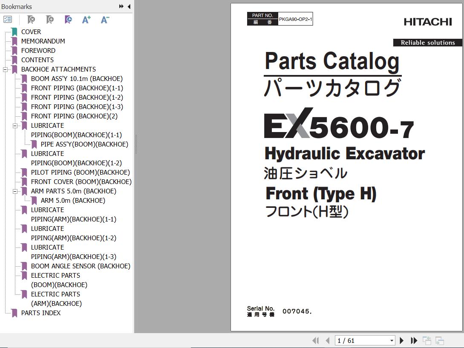Collapse the Bookmarks panel with the left arrow
Screen dimensions: 464x348
pyautogui.click(x=129, y=6)
